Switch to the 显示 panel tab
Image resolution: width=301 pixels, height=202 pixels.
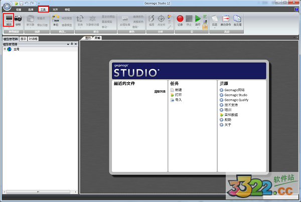(24, 39)
